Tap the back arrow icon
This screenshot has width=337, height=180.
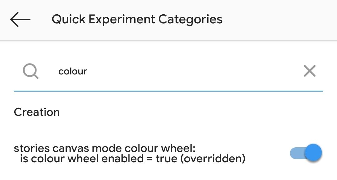pyautogui.click(x=20, y=19)
